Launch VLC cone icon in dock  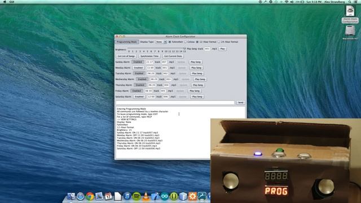[146, 196]
